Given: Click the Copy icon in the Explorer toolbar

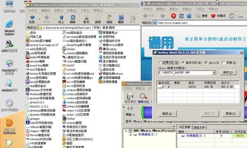Looking at the screenshot, I should point(98,17).
